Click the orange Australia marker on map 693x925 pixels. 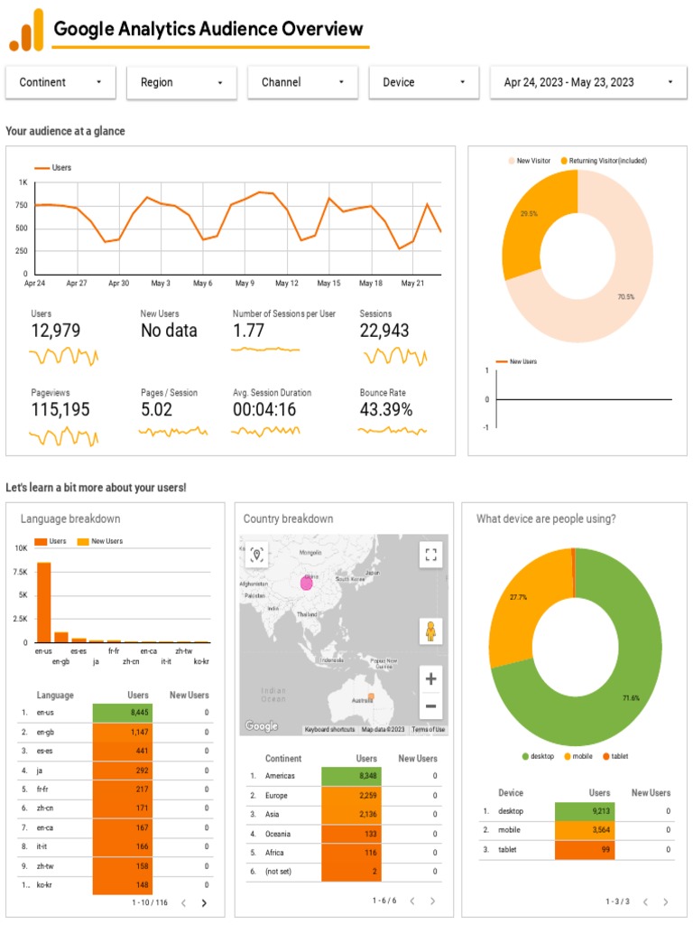371,696
